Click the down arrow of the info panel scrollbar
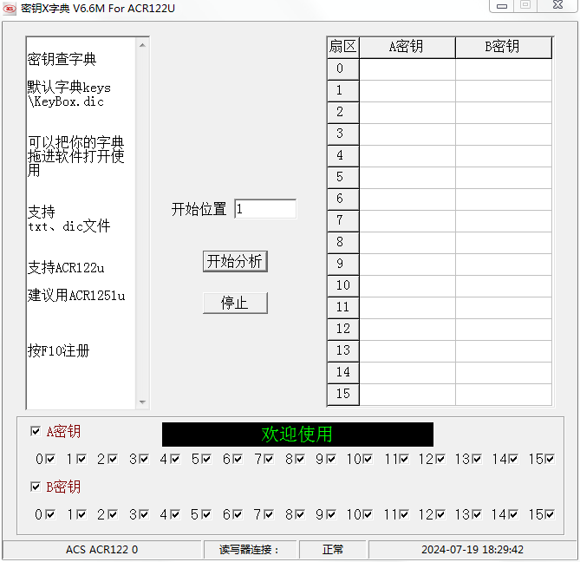This screenshot has width=580, height=562. click(x=143, y=402)
